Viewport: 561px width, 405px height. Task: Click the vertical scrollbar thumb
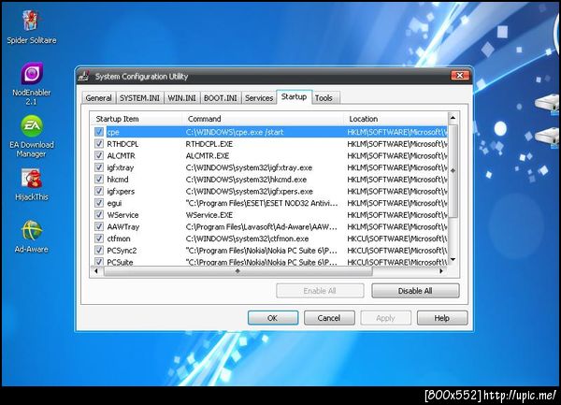click(453, 170)
